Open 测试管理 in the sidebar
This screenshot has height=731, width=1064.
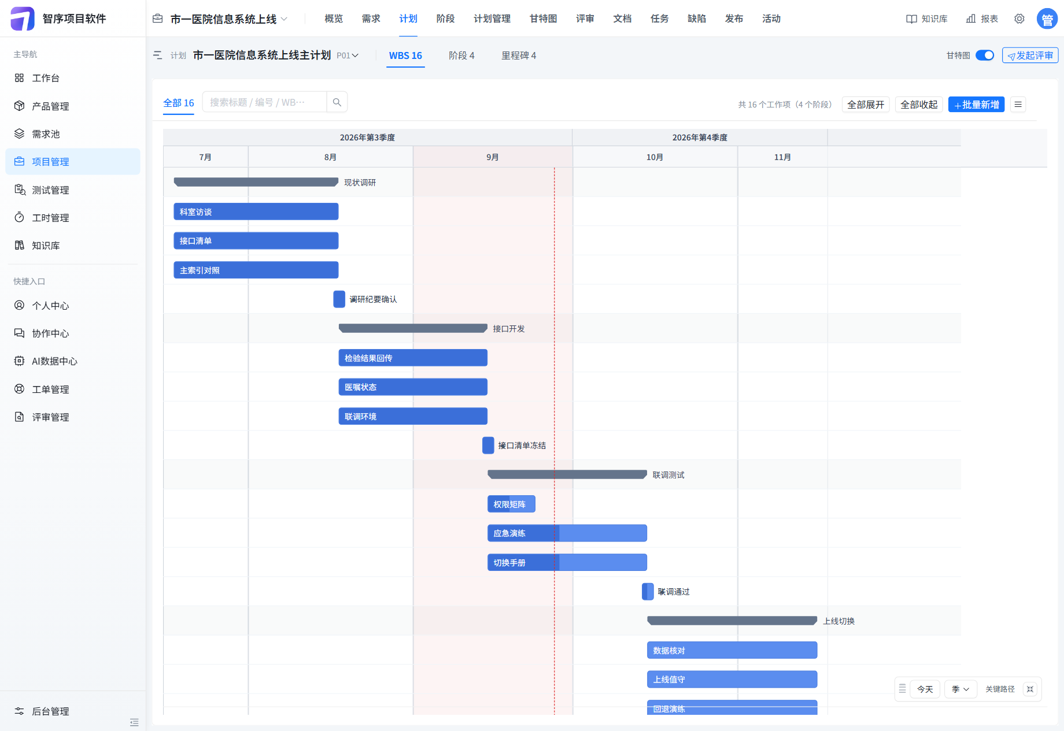72,190
